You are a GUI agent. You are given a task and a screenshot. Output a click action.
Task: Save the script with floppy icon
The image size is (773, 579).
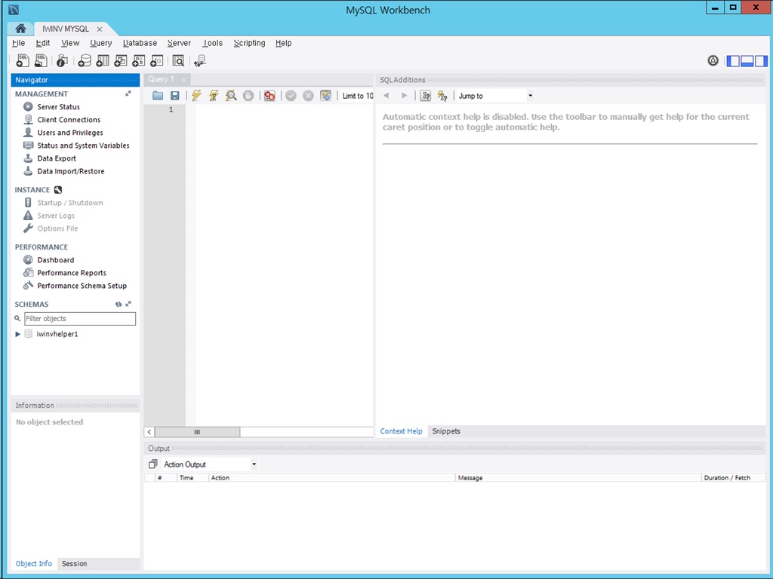point(175,96)
